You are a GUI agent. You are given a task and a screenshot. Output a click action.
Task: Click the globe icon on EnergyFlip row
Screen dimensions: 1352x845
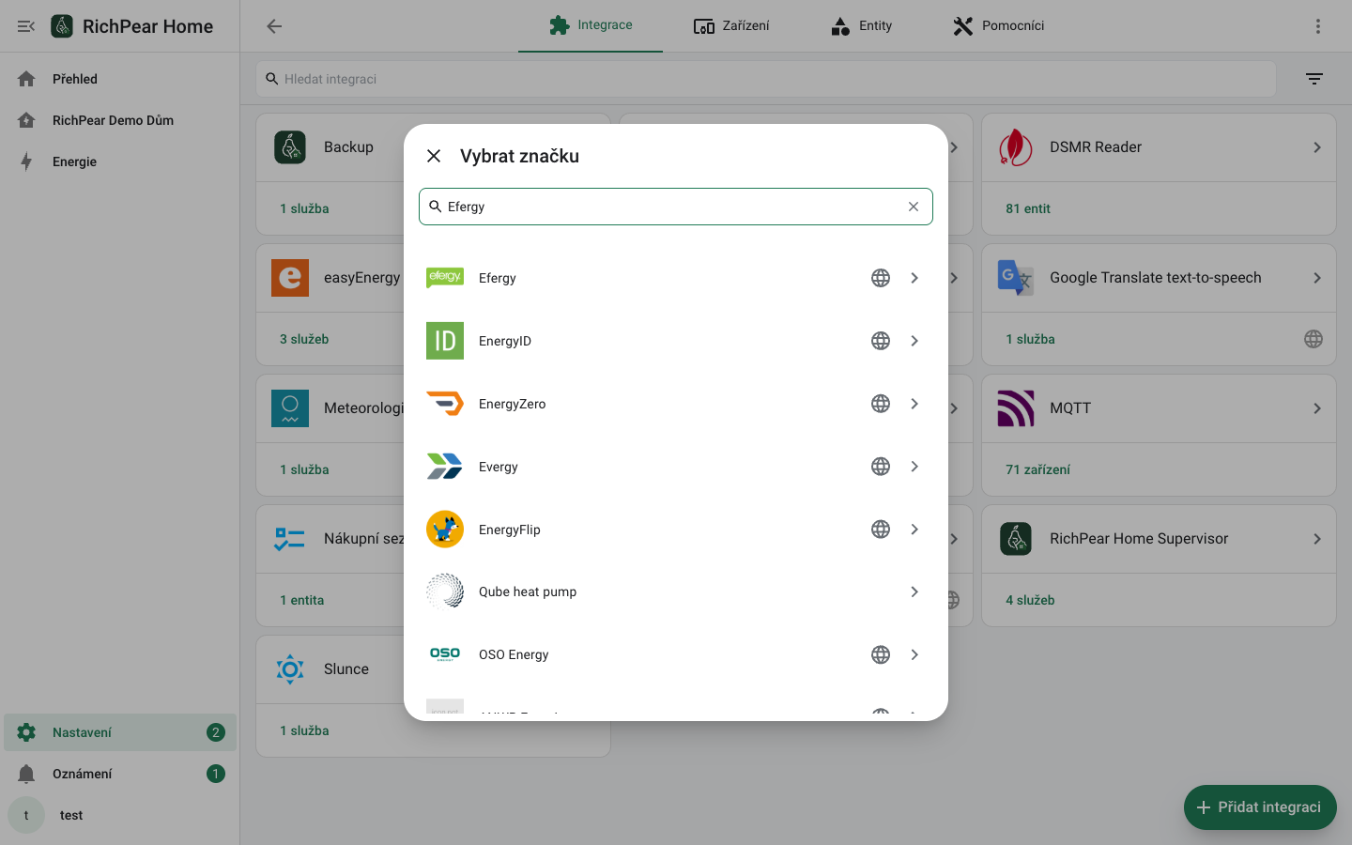[881, 530]
